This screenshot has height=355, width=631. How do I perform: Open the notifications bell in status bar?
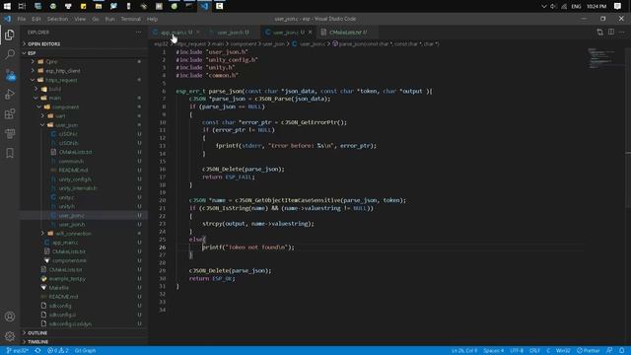[622, 351]
